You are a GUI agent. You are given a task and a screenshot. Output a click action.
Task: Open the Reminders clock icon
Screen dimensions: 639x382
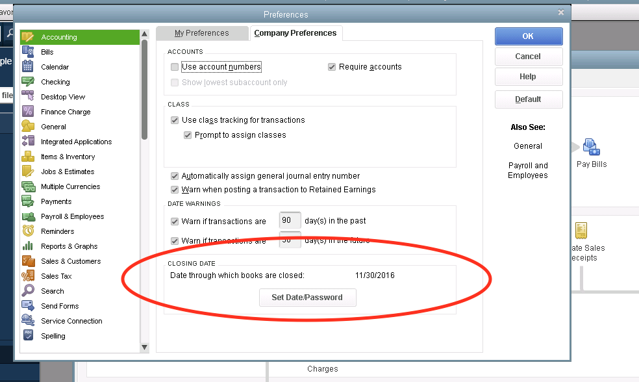click(28, 231)
